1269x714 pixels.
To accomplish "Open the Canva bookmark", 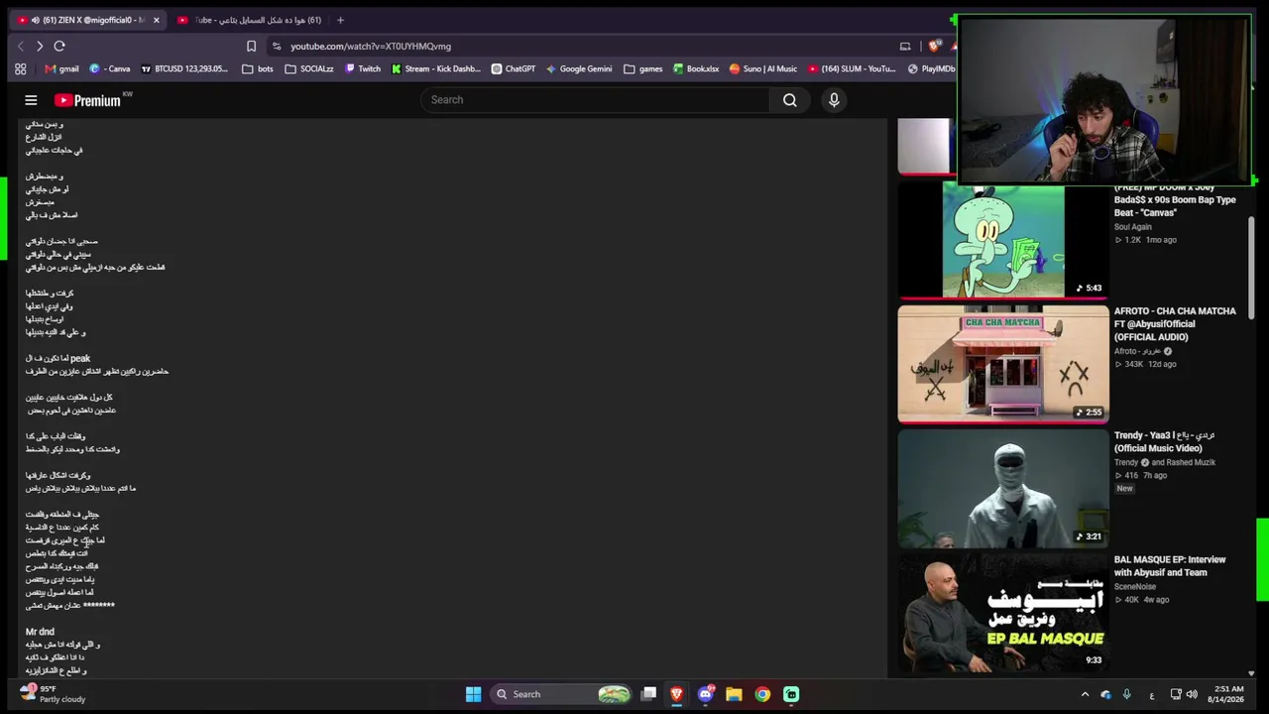I will click(110, 68).
